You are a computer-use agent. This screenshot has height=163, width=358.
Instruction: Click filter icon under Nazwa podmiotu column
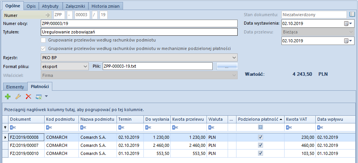(83, 128)
